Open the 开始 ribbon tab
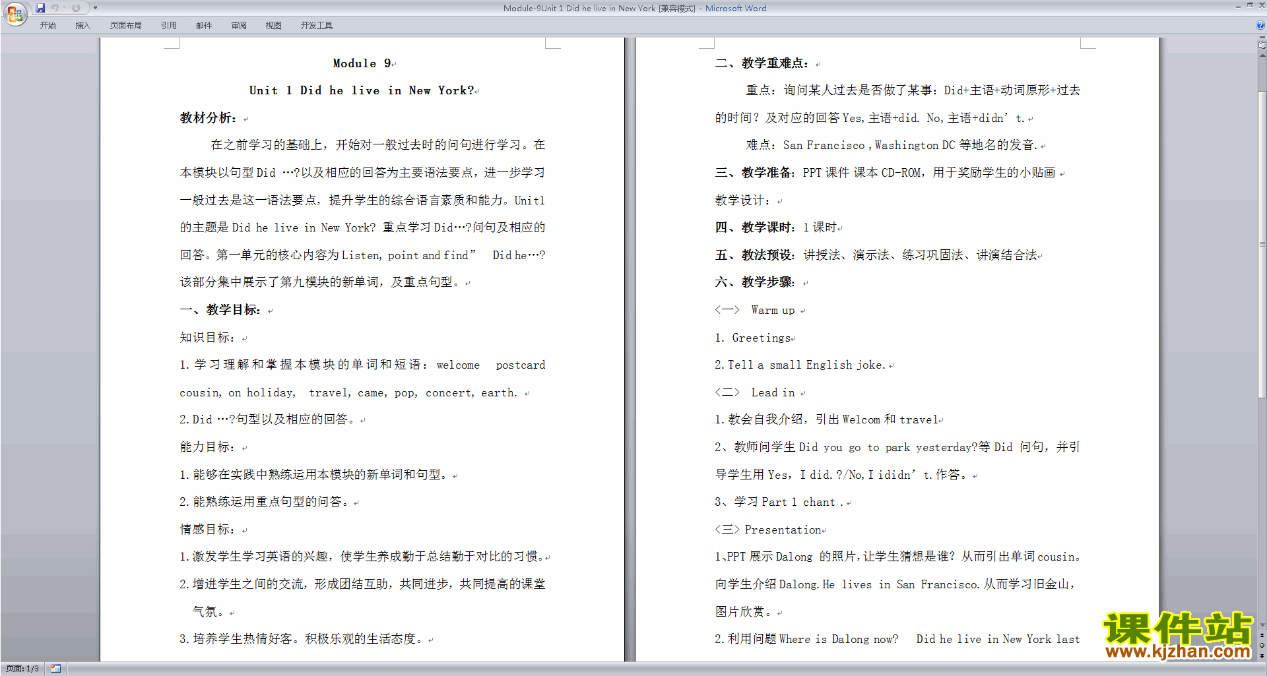The height and width of the screenshot is (676, 1267). 48,26
